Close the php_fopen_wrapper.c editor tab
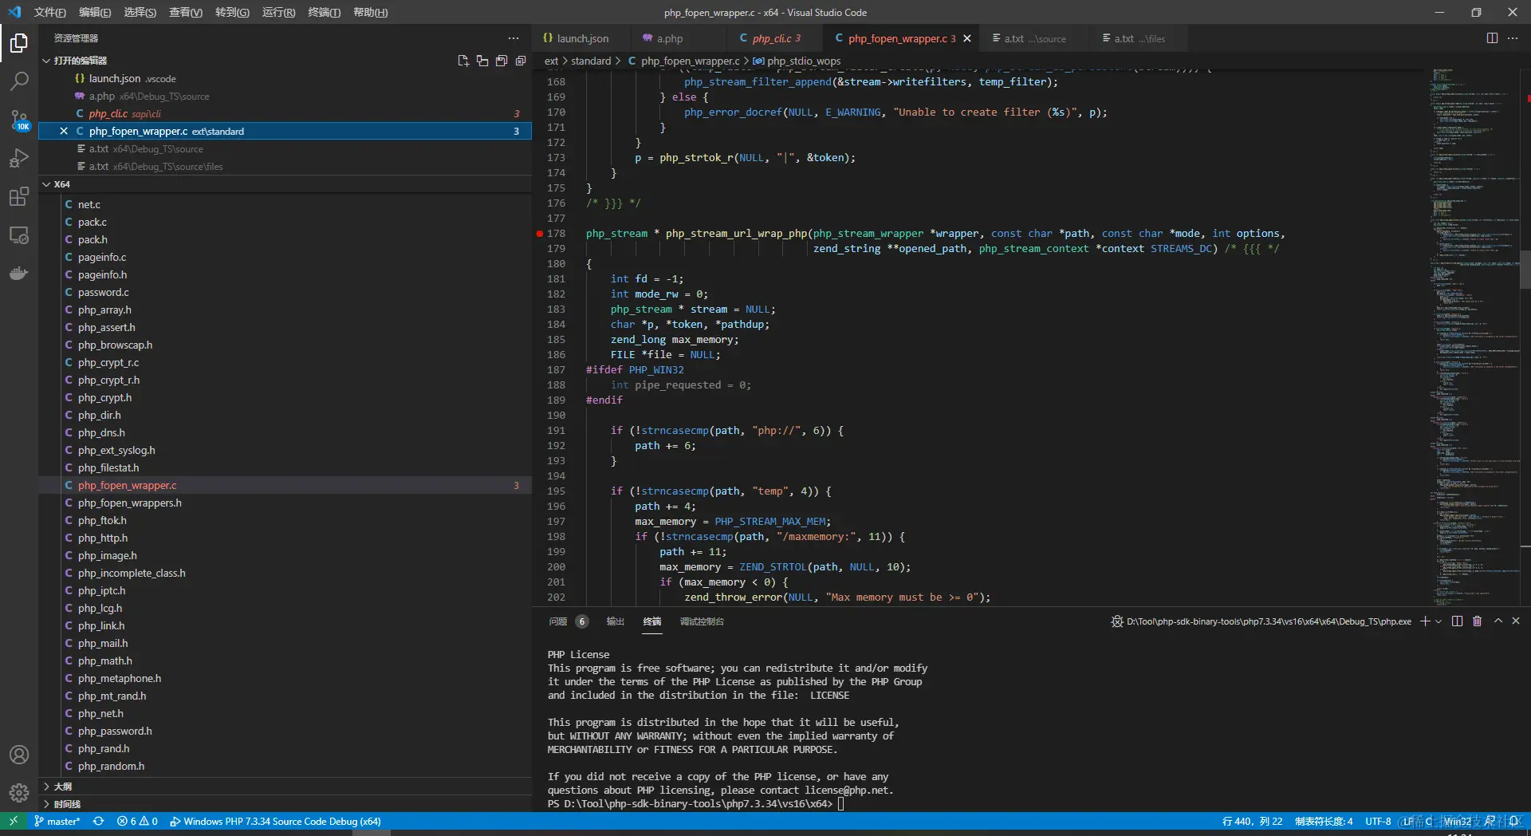The height and width of the screenshot is (836, 1531). [967, 38]
